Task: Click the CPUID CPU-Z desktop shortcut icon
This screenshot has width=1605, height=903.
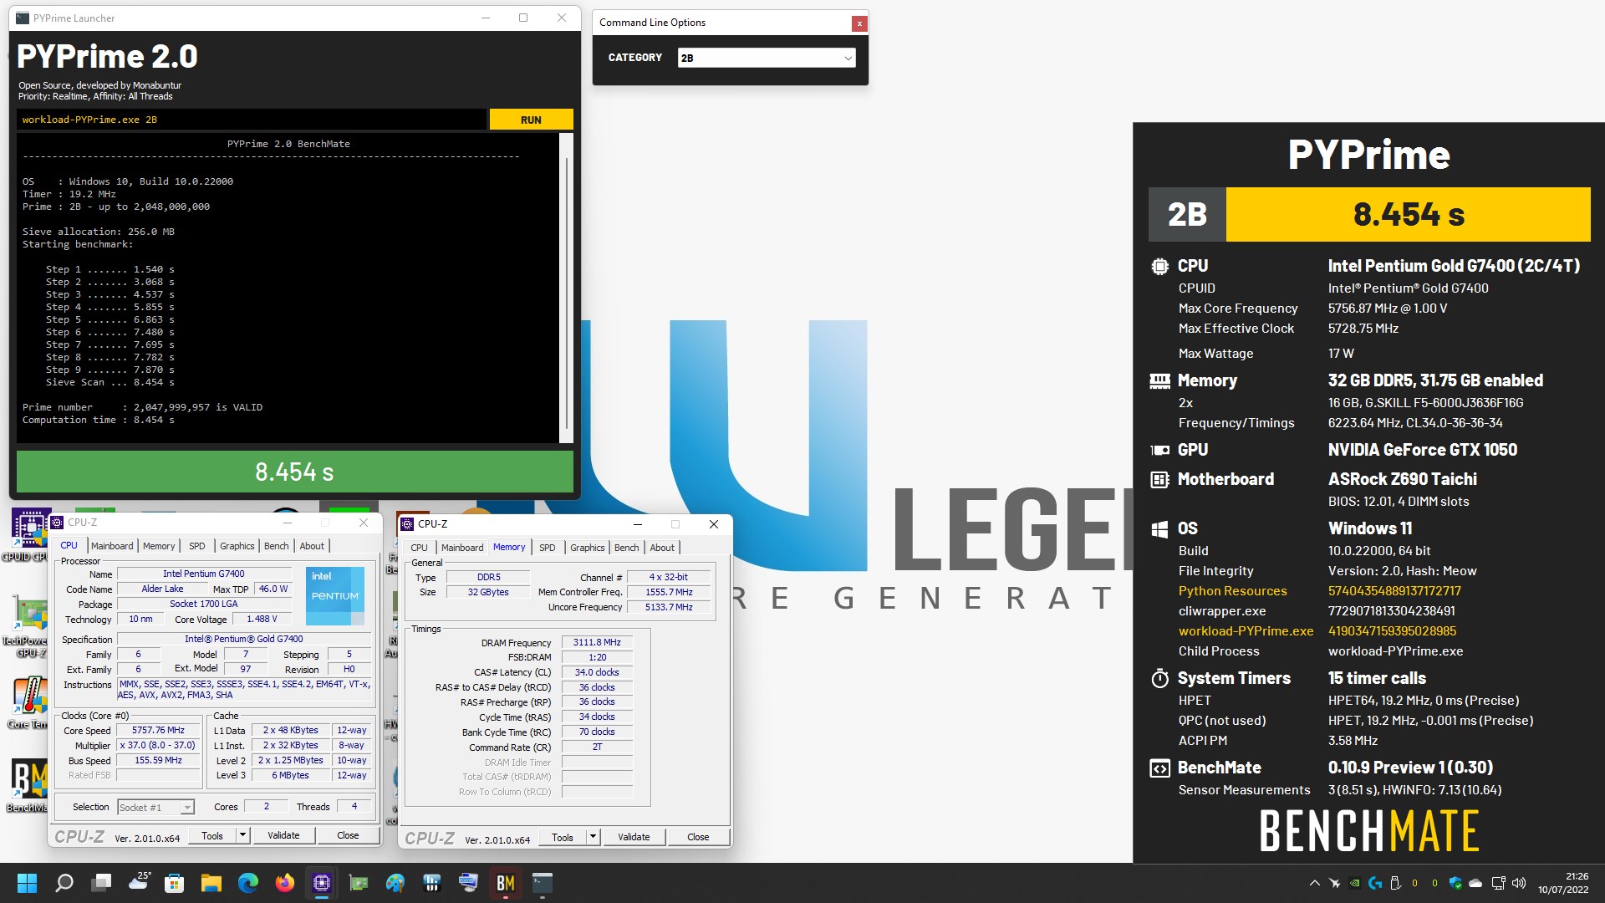Action: click(x=28, y=535)
